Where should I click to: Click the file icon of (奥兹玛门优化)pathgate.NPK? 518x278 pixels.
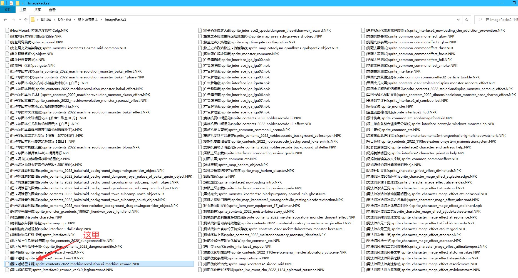pos(7,65)
